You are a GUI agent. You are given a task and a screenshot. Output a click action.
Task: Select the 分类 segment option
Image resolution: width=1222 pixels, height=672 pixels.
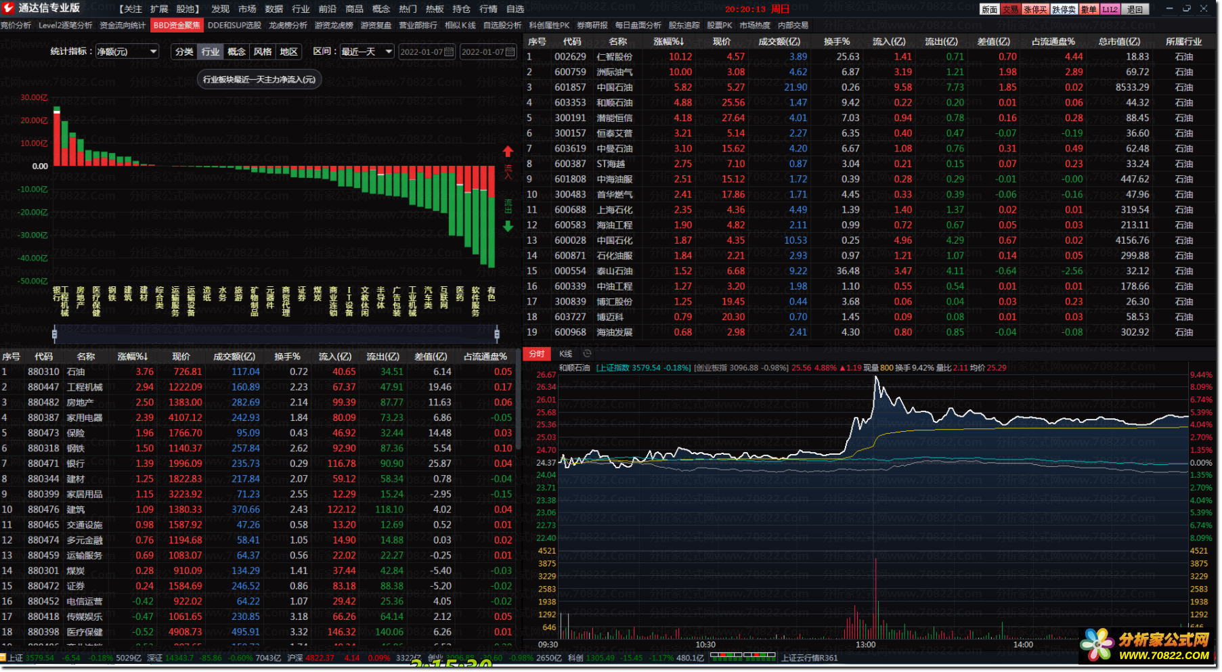(184, 51)
